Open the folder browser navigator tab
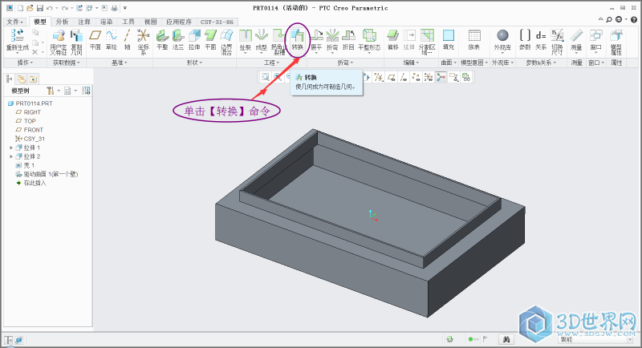 pos(22,79)
